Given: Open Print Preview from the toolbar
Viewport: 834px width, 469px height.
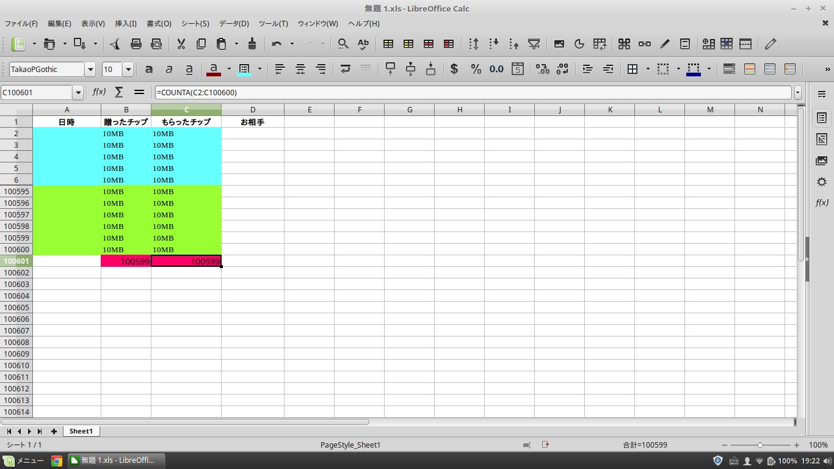Looking at the screenshot, I should click(x=156, y=44).
